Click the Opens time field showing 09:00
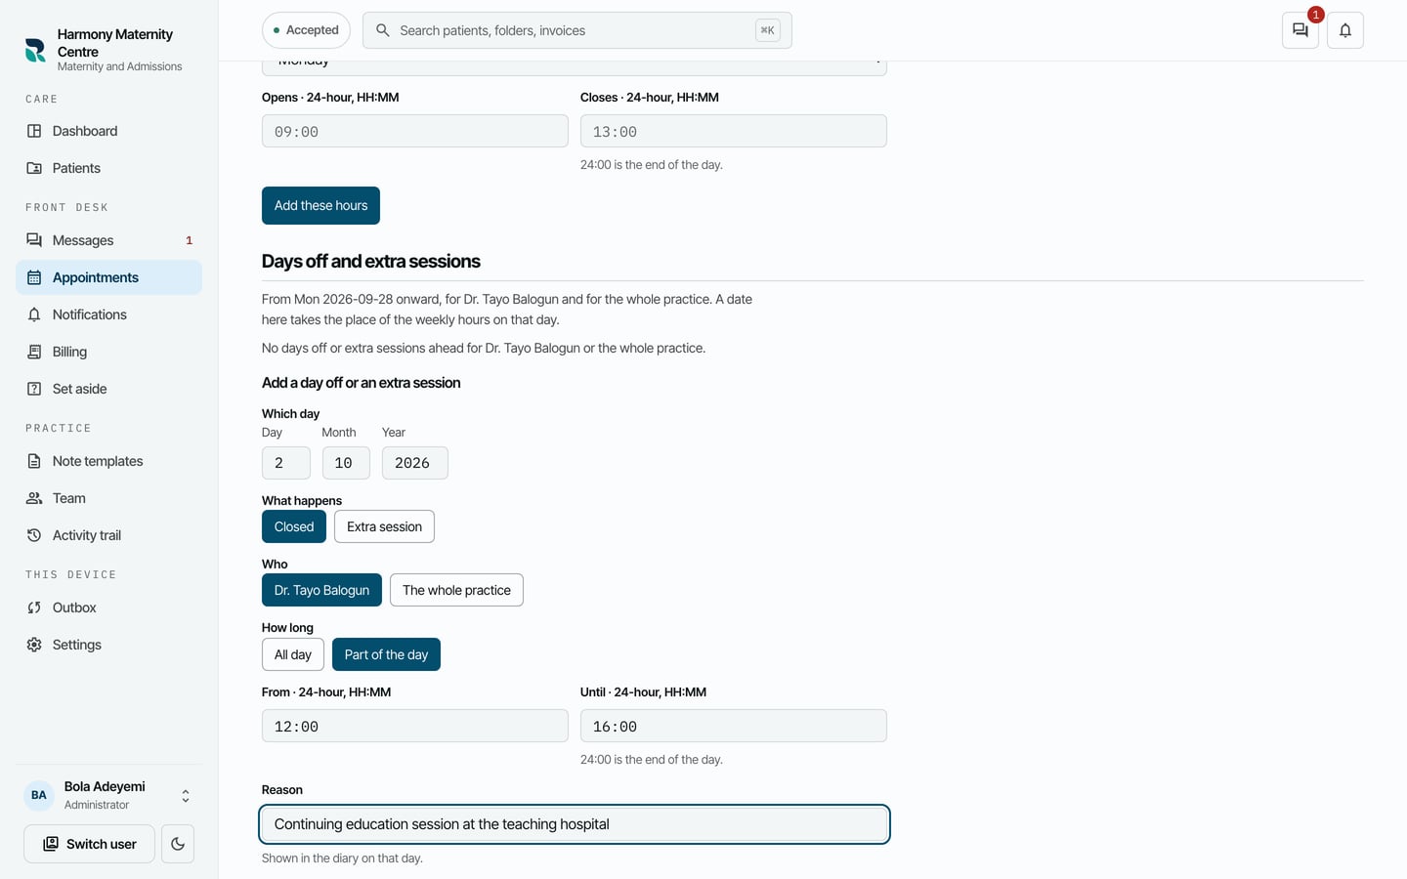 (x=415, y=131)
